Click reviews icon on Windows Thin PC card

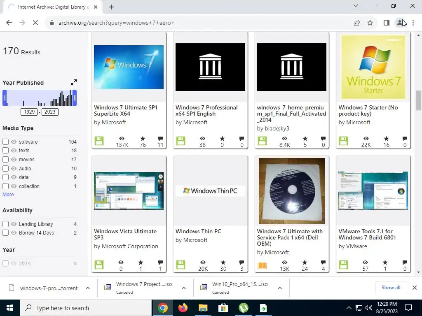(241, 263)
